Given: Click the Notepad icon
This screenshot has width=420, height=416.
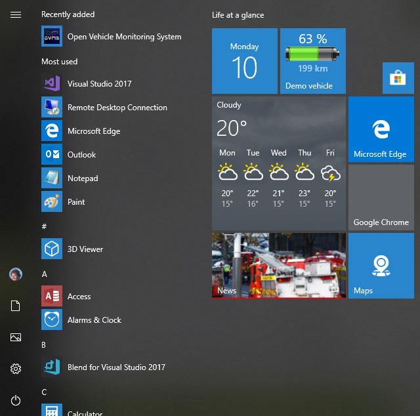Looking at the screenshot, I should click(x=52, y=178).
